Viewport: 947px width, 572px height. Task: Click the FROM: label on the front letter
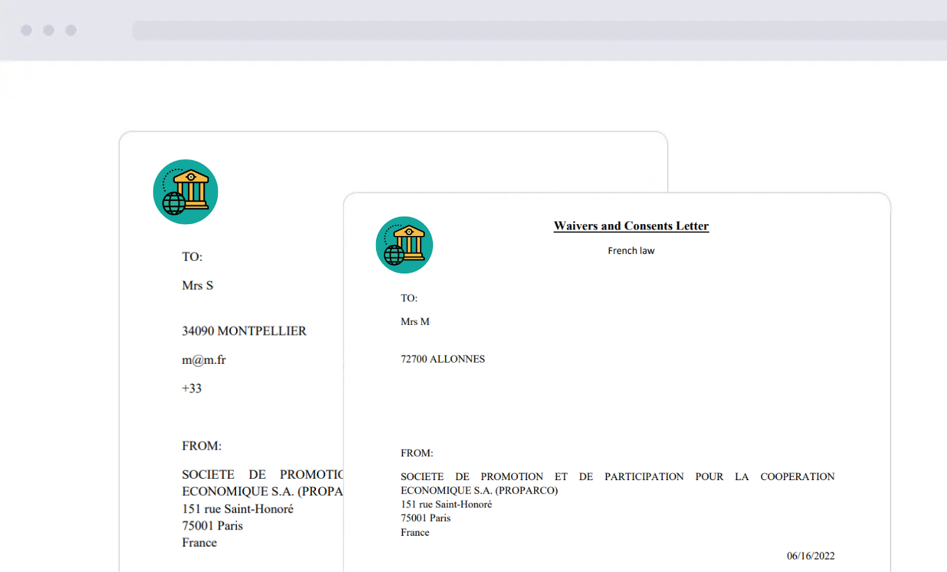point(416,453)
